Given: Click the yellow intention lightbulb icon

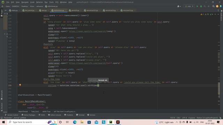Looking at the screenshot, I should point(20,85).
